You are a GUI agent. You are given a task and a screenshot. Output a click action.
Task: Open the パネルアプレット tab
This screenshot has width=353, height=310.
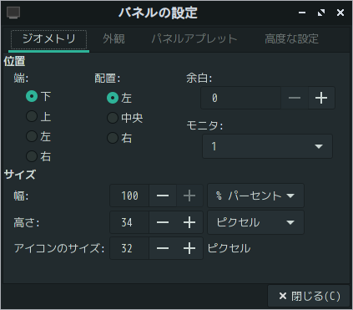[194, 39]
